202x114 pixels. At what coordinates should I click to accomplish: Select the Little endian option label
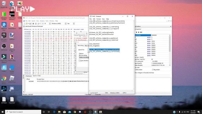tap(139, 70)
